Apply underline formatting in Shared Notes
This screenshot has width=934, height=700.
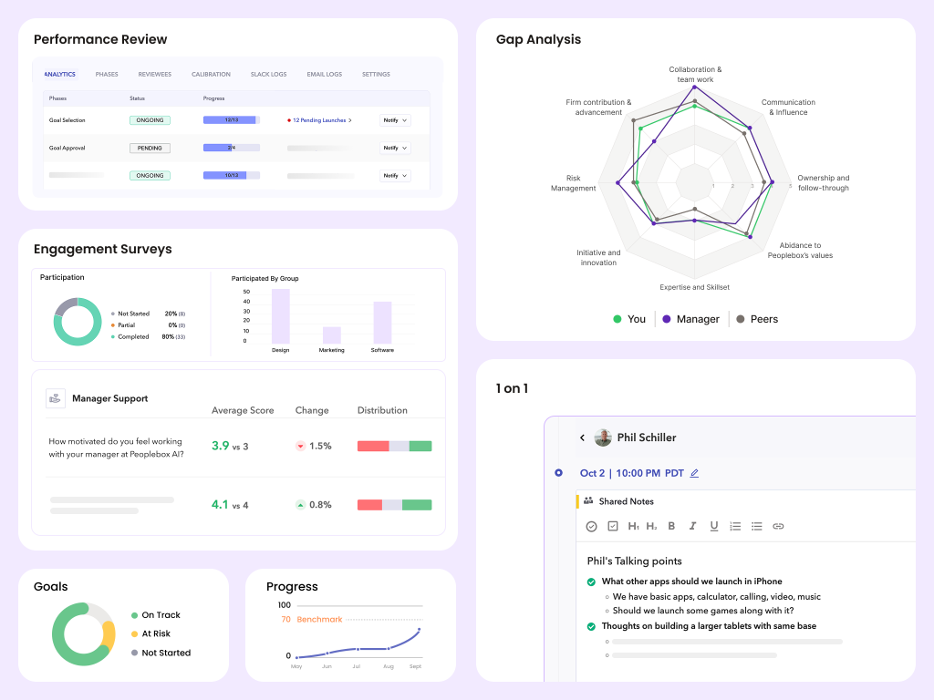(x=712, y=526)
